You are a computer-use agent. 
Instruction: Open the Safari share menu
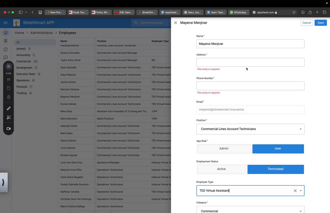coord(310,12)
